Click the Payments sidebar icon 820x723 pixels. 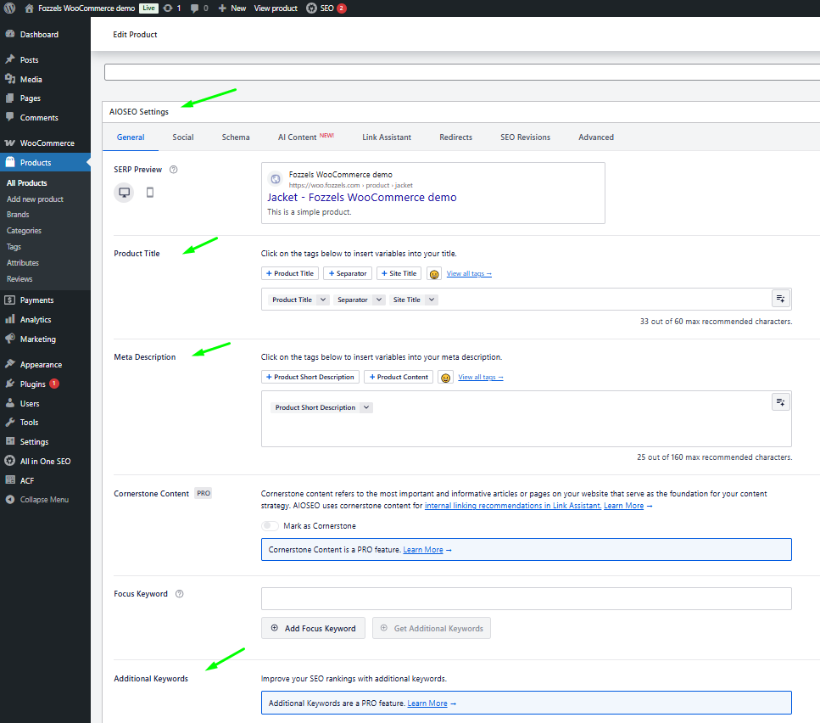pos(10,300)
